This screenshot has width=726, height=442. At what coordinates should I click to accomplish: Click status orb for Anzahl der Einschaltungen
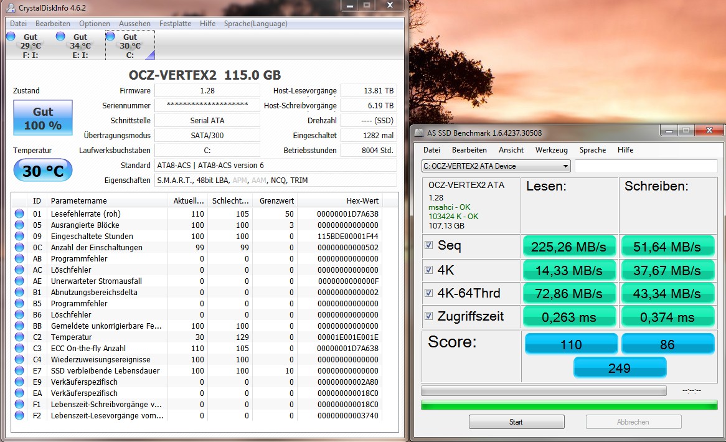coord(19,247)
